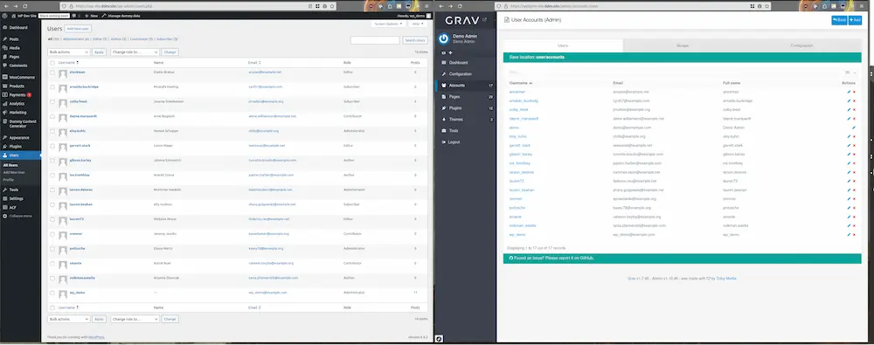The height and width of the screenshot is (345, 874).
Task: Click the Search Users button
Action: tap(415, 41)
